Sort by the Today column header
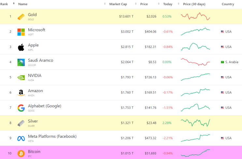Image resolution: width=242 pixels, height=159 pixels. [x=168, y=4]
